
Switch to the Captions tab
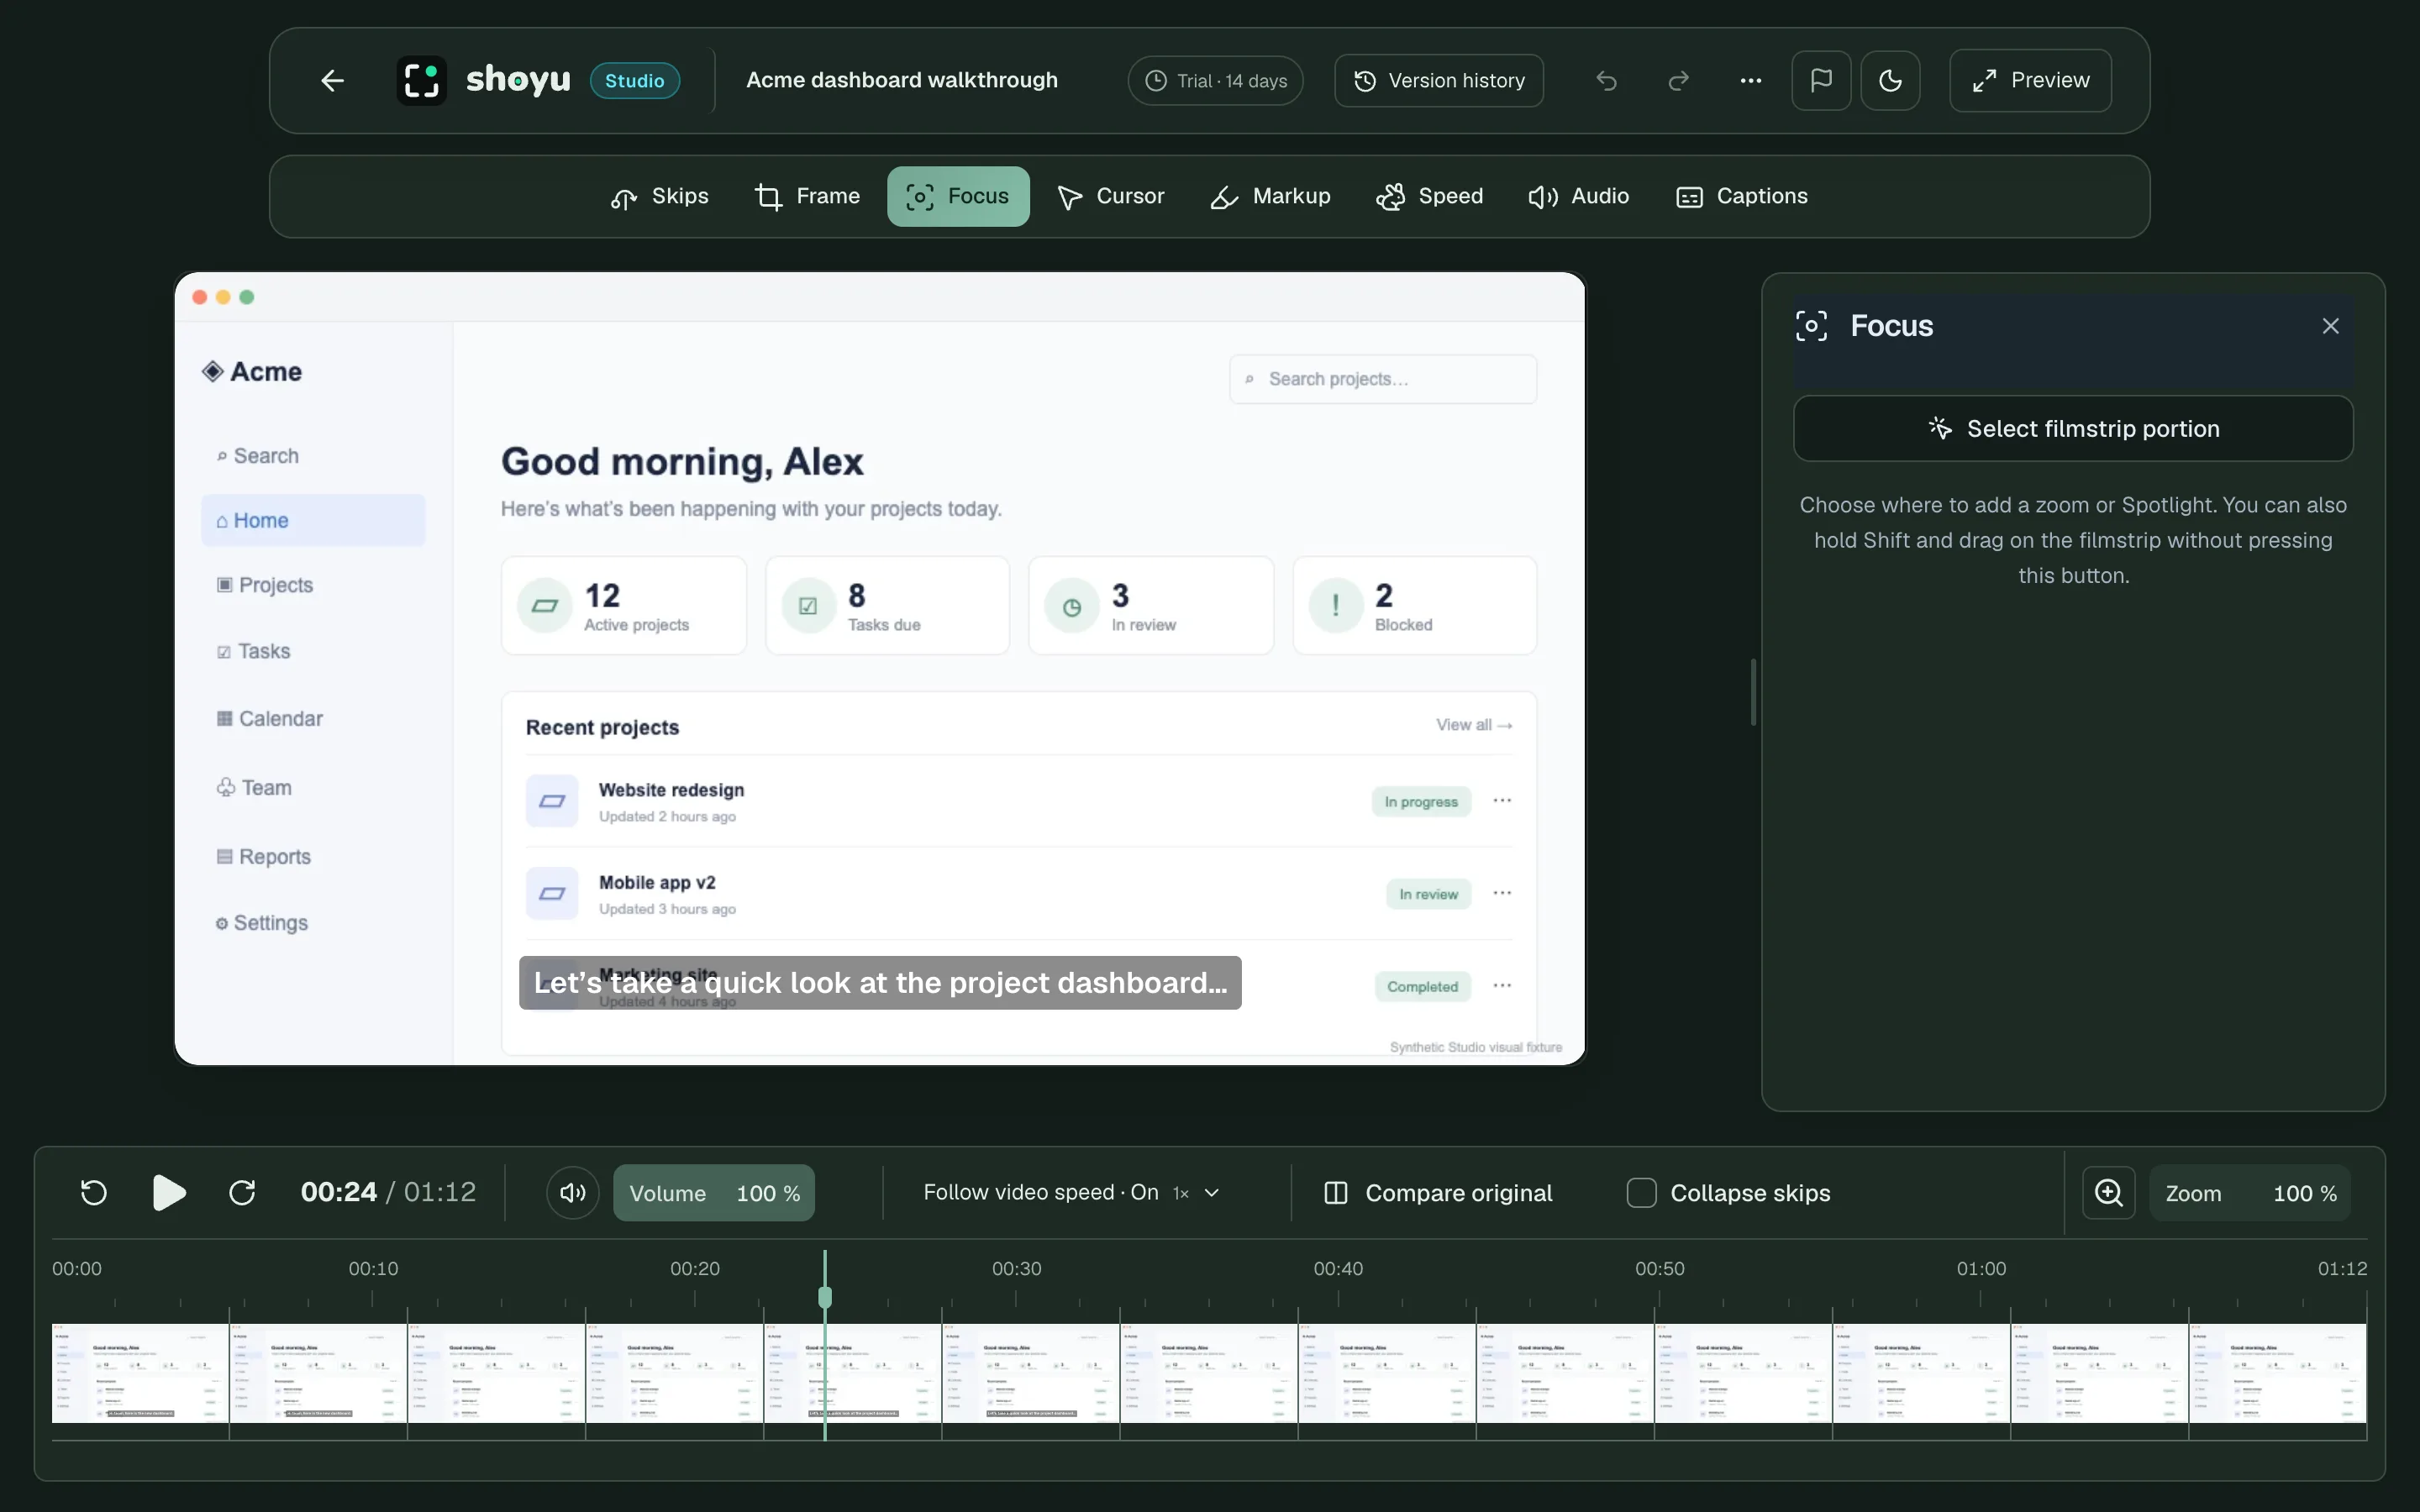point(1741,196)
